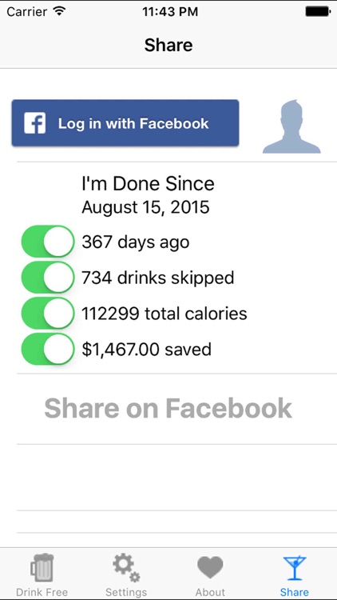Screen dimensions: 337x600
Task: Open the Drink Free beer mug icon
Action: point(42,568)
